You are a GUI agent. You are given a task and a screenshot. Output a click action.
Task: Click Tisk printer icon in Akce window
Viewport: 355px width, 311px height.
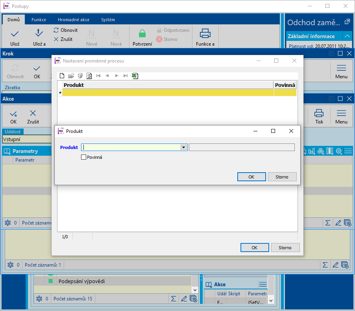point(319,117)
